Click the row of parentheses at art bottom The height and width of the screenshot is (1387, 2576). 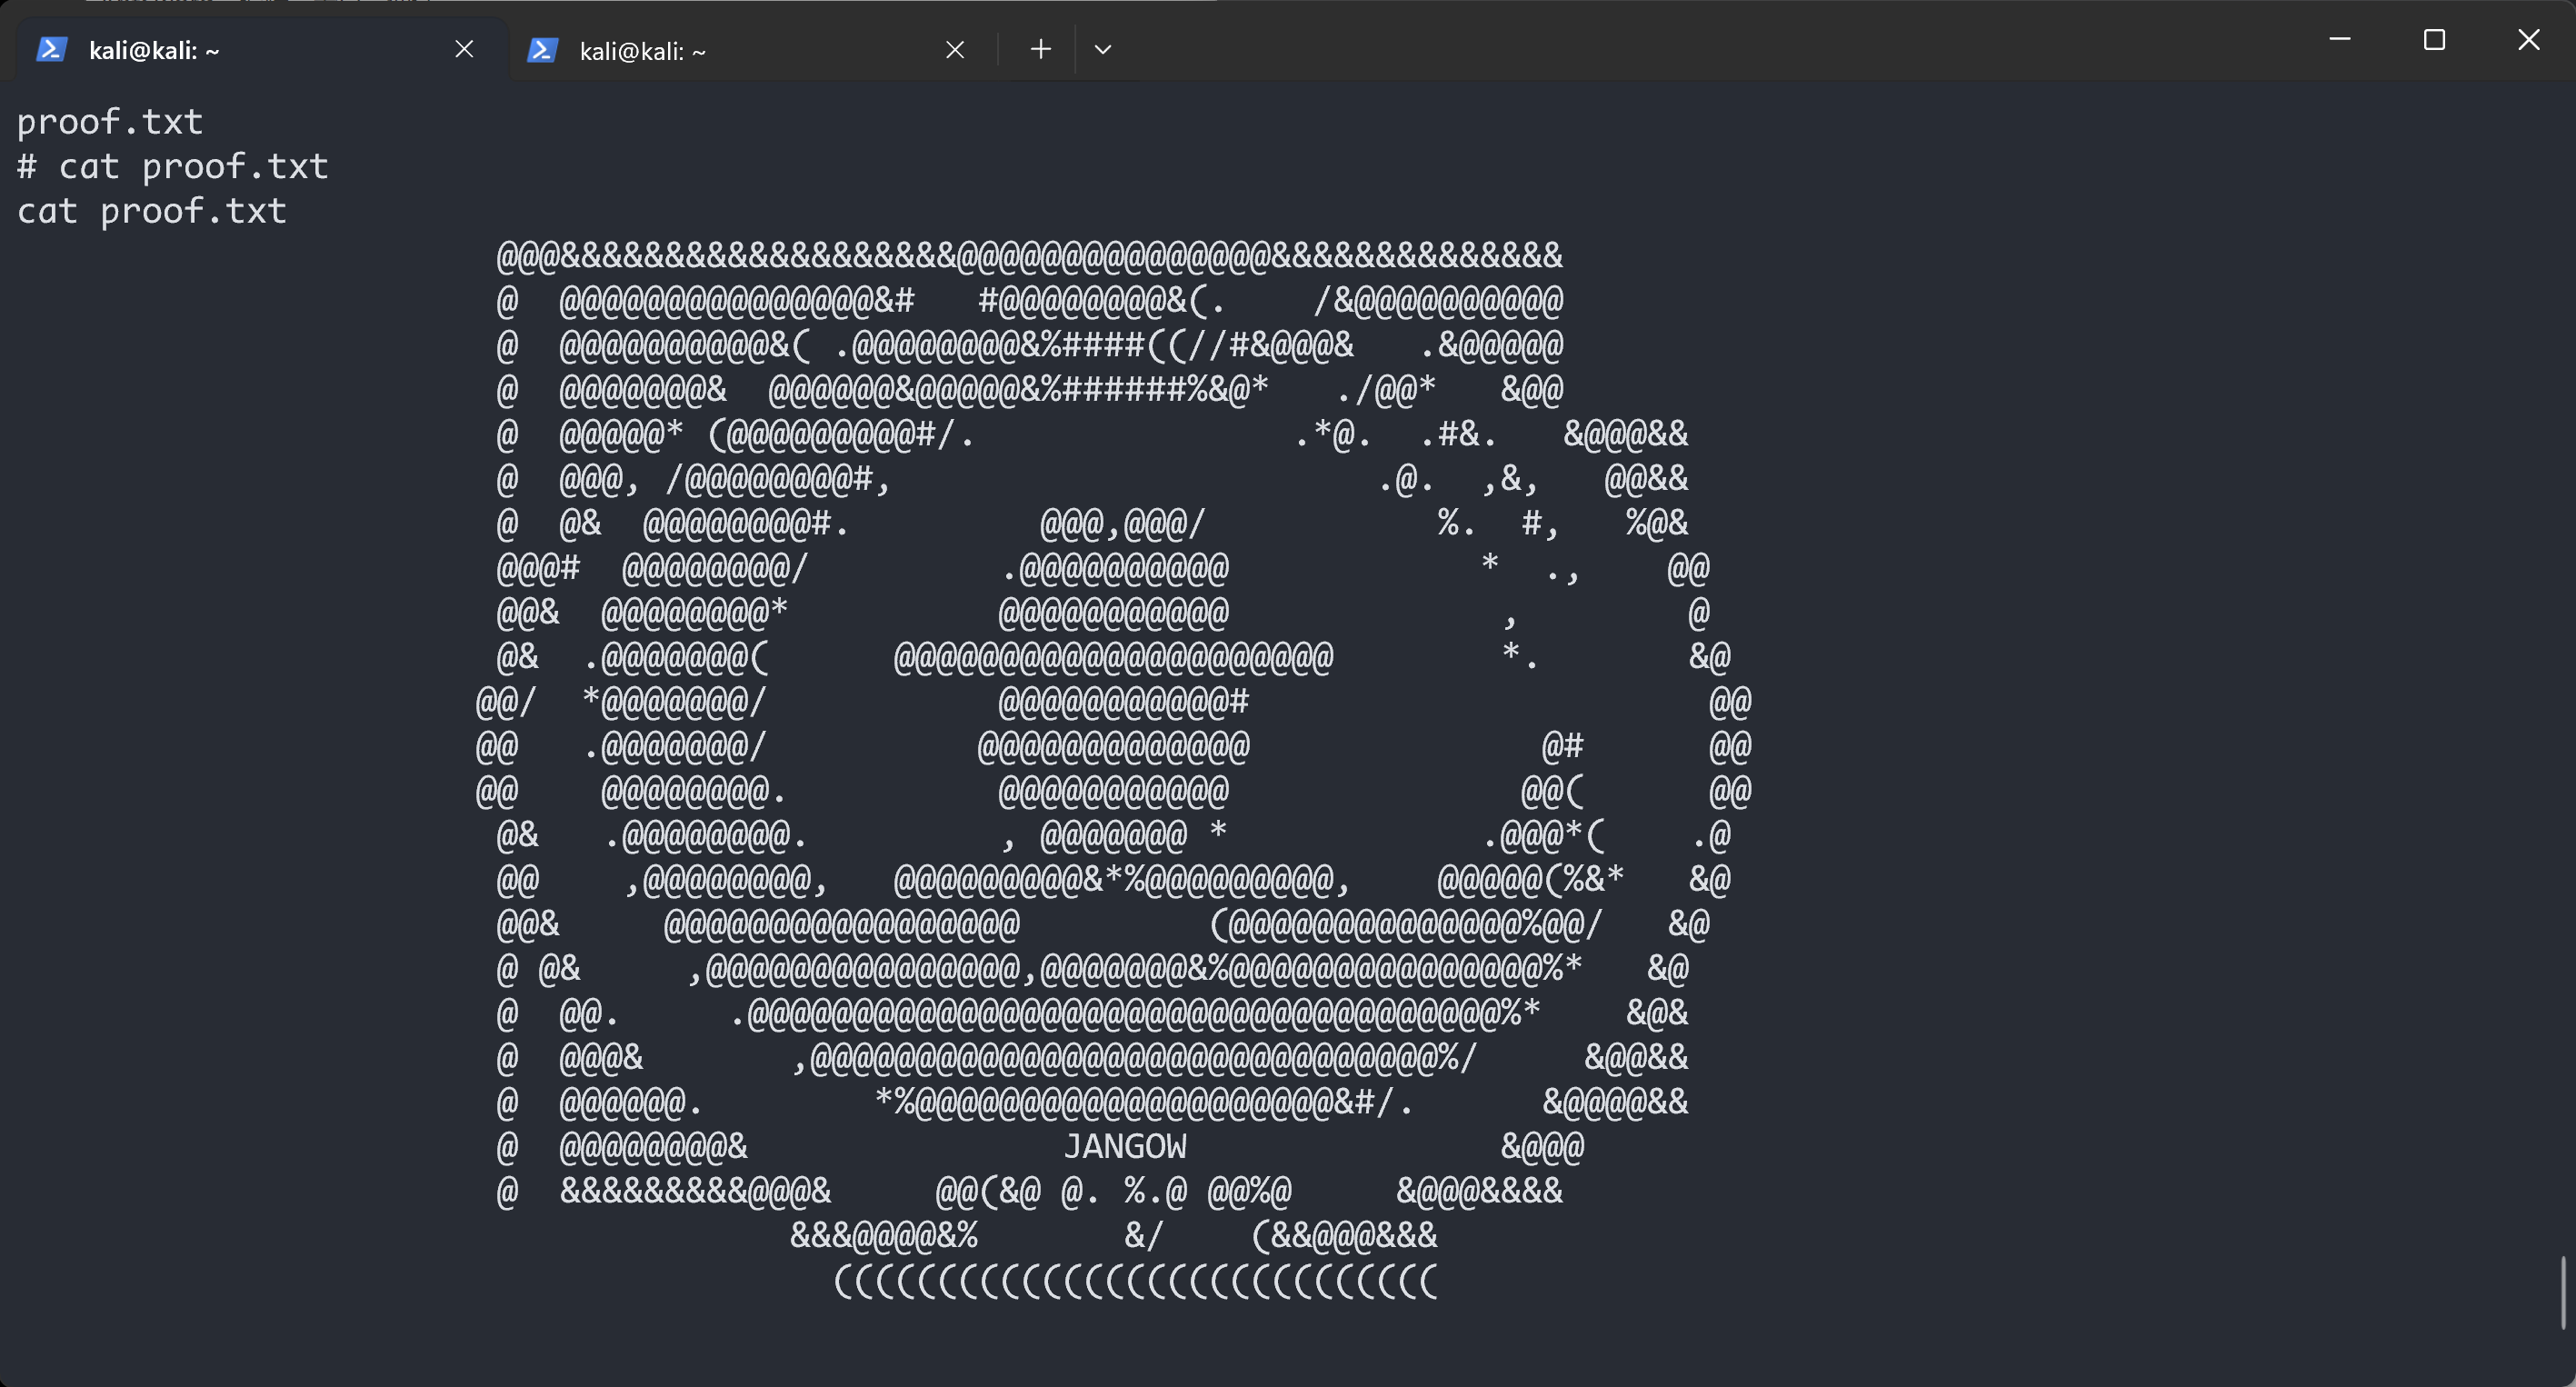click(x=1135, y=1281)
